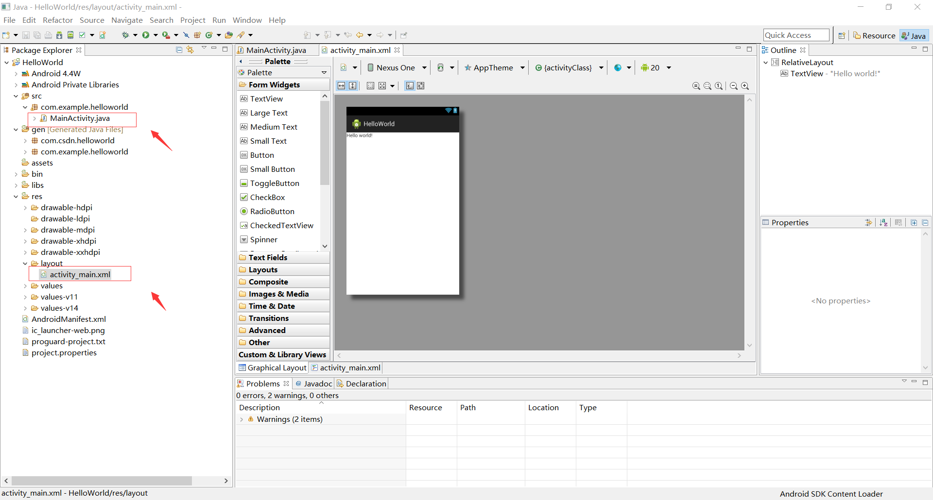Open the Javadoc tab

click(x=313, y=383)
